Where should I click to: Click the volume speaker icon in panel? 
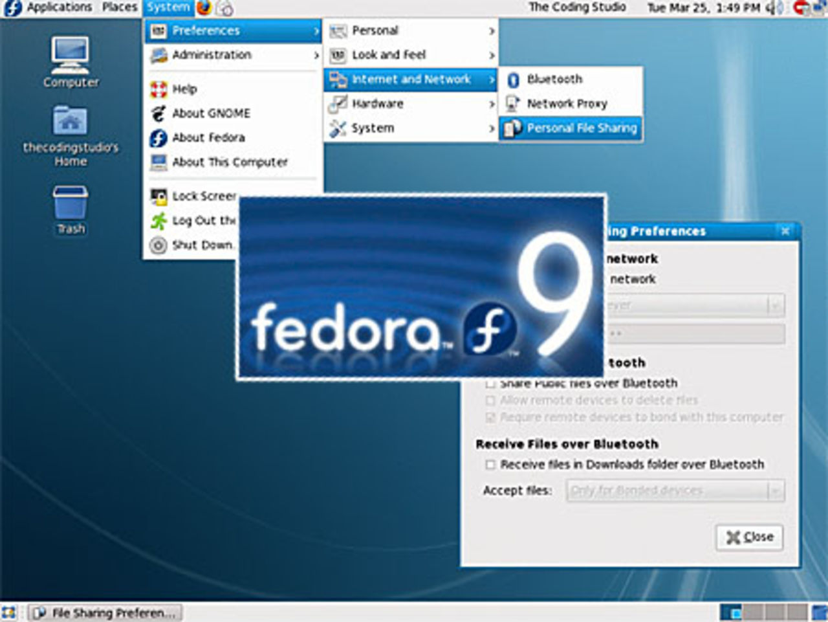pyautogui.click(x=774, y=8)
